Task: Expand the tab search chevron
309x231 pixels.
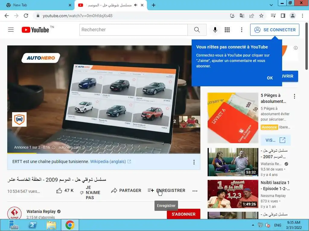Action: click(271, 5)
